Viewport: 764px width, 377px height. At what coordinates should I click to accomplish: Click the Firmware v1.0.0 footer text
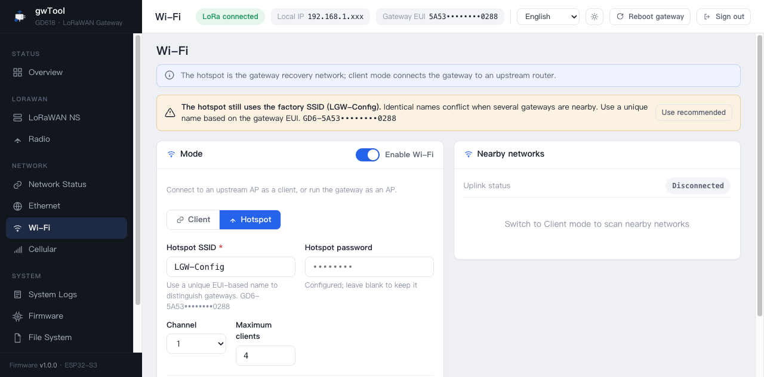[33, 365]
